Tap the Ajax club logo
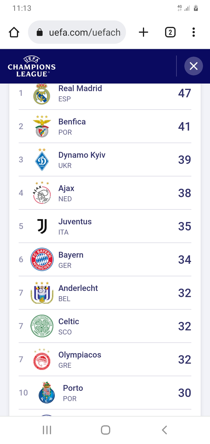210x444 pixels. 42,193
